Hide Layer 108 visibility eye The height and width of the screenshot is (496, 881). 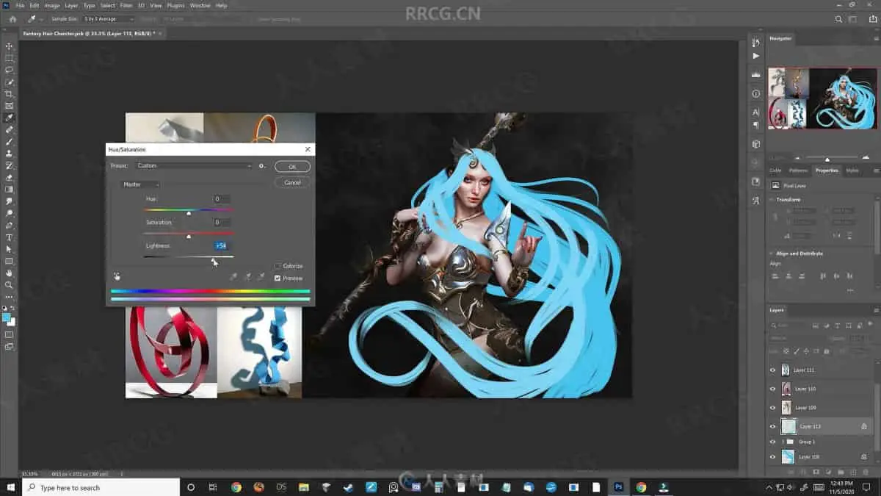[772, 457]
